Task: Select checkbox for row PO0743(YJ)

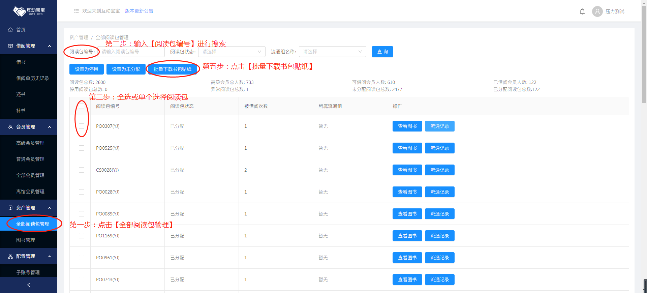Action: (82, 280)
